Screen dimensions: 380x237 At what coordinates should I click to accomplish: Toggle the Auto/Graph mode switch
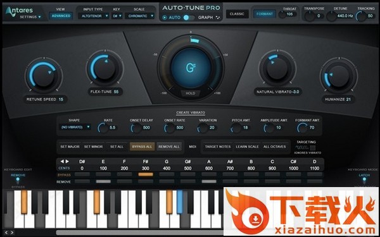(x=189, y=18)
